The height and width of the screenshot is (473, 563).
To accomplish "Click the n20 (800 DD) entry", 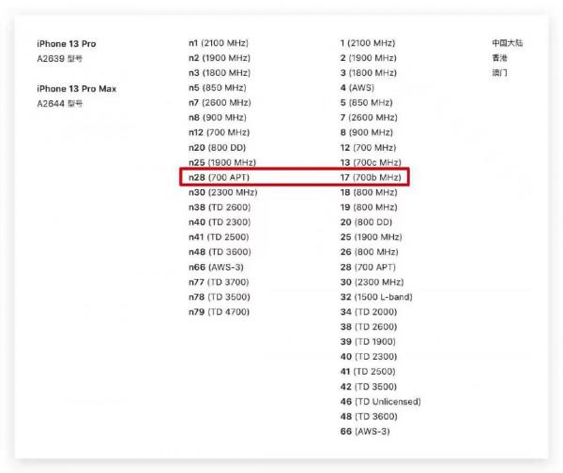I will 218,148.
